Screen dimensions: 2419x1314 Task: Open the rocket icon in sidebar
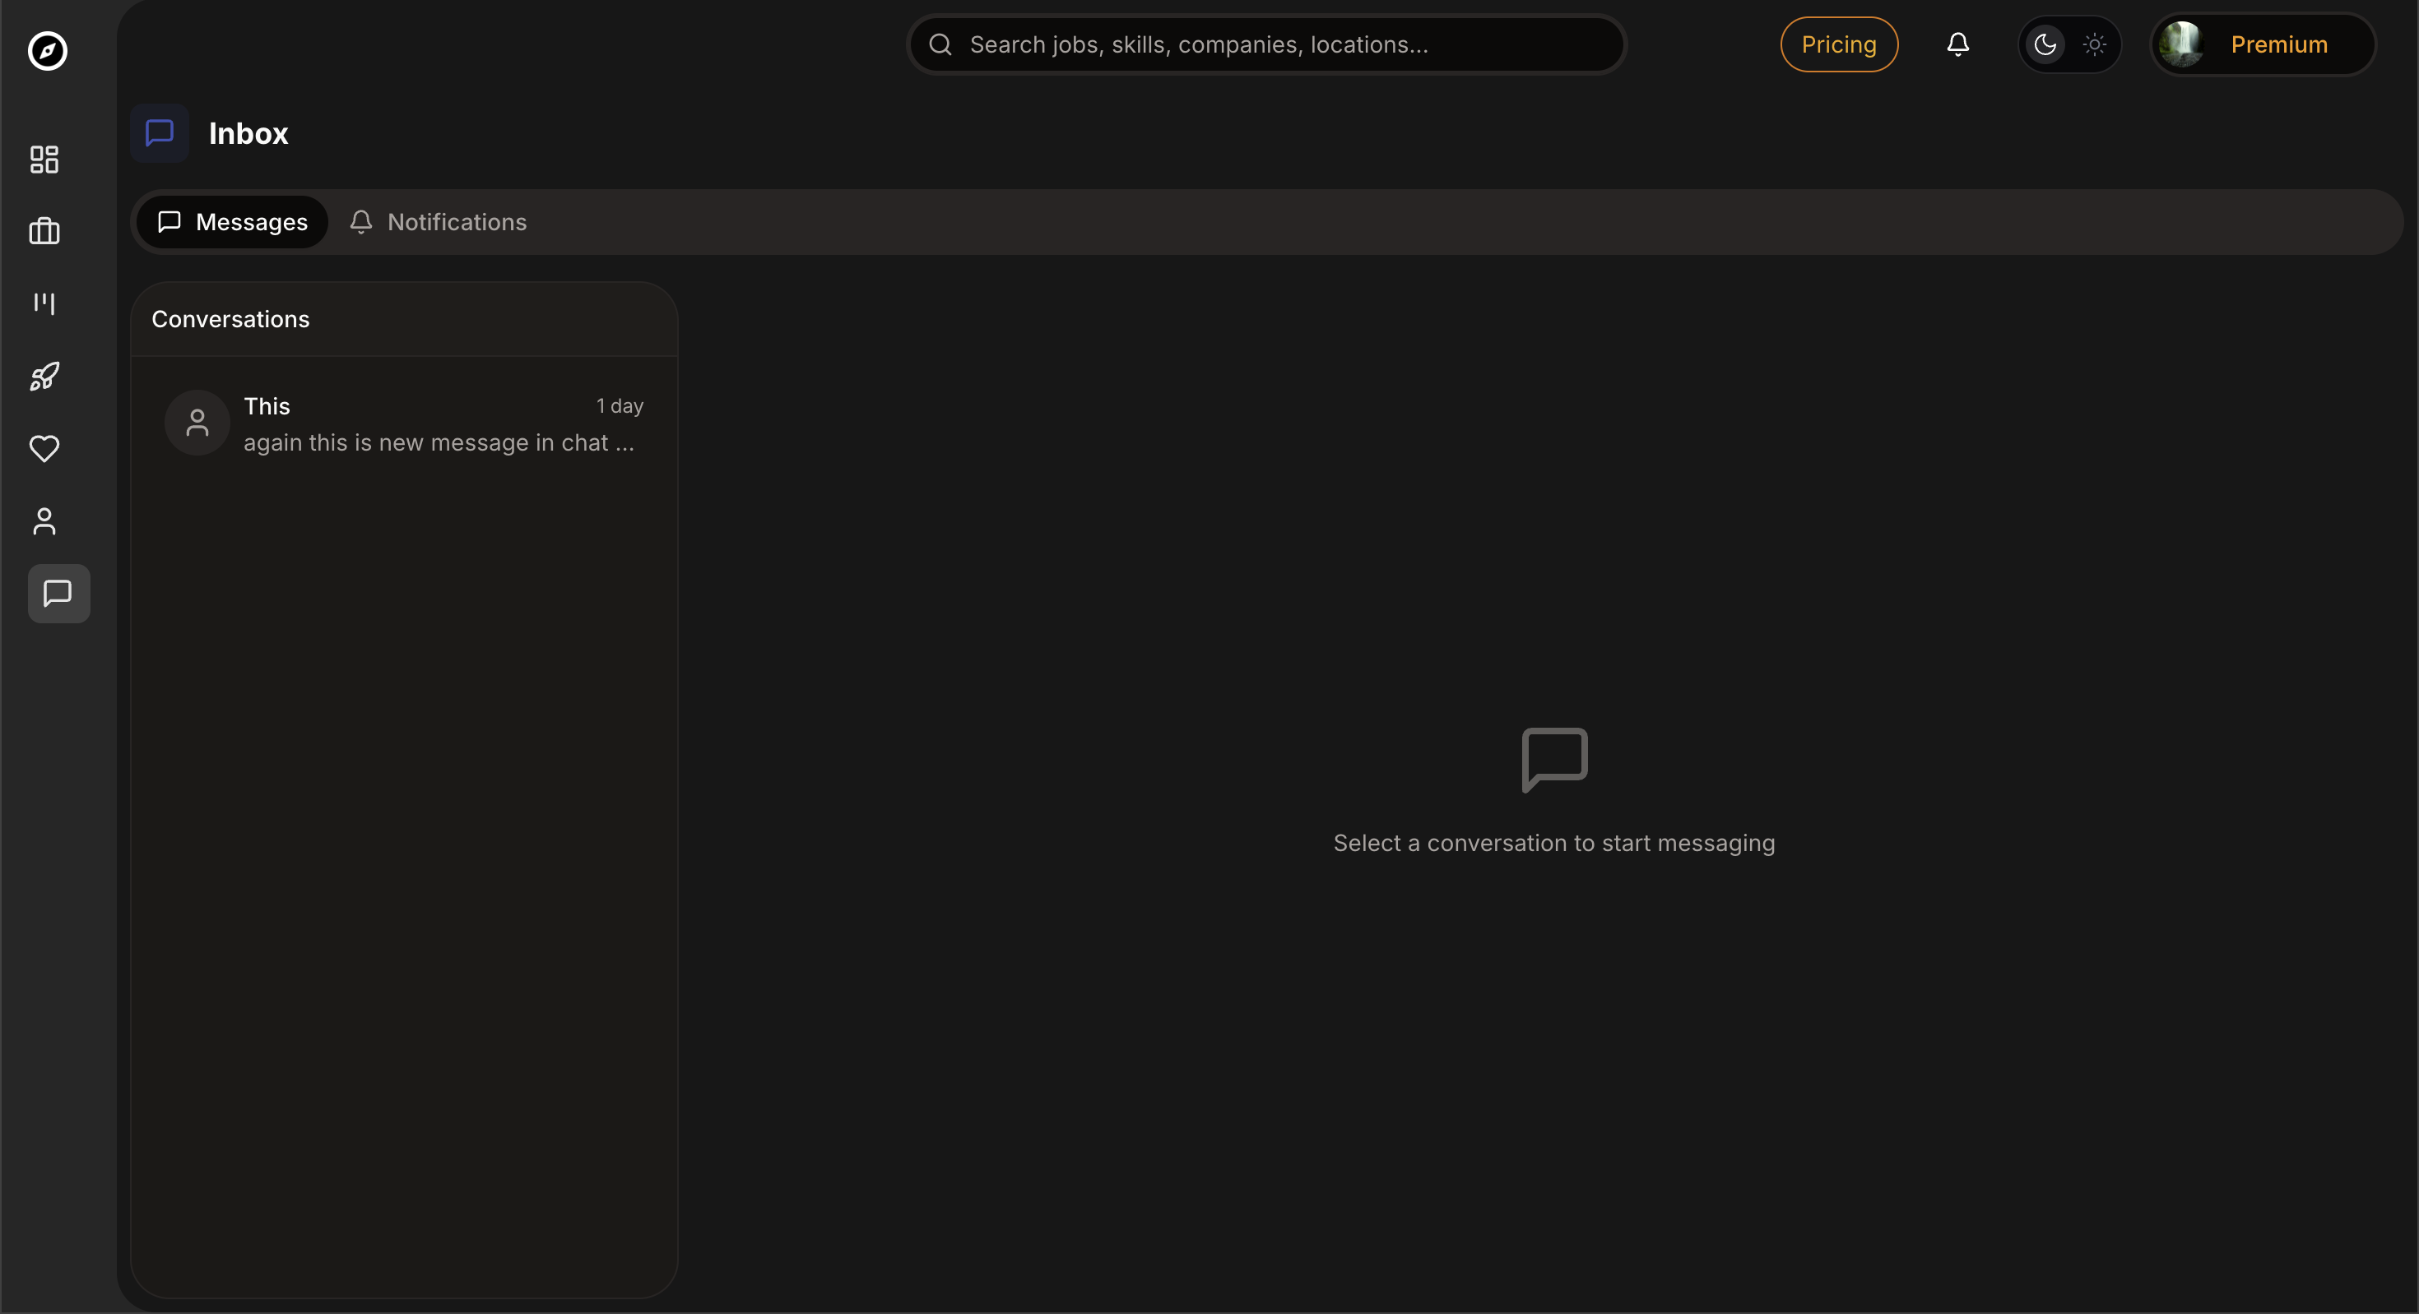click(44, 377)
